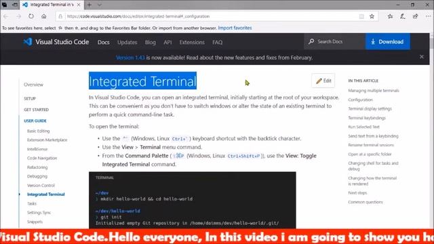Open Debugging in sidebar
Viewport: 434px width, 244px height.
click(x=37, y=176)
